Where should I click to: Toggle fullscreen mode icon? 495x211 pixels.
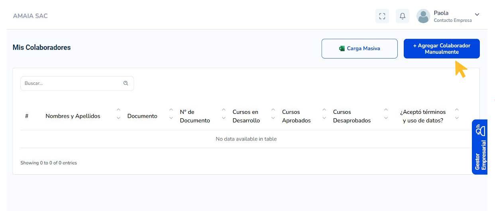(x=382, y=16)
